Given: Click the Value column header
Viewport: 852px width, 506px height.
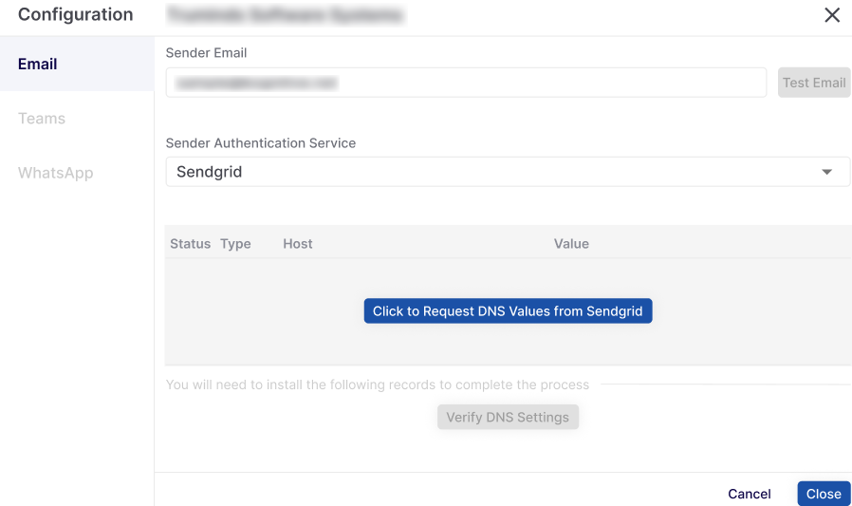Looking at the screenshot, I should [571, 244].
